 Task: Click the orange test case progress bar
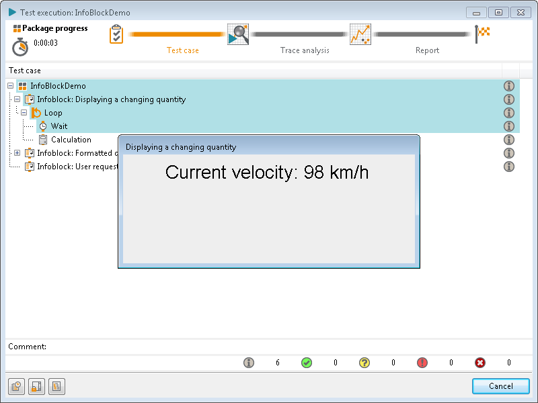(x=176, y=34)
